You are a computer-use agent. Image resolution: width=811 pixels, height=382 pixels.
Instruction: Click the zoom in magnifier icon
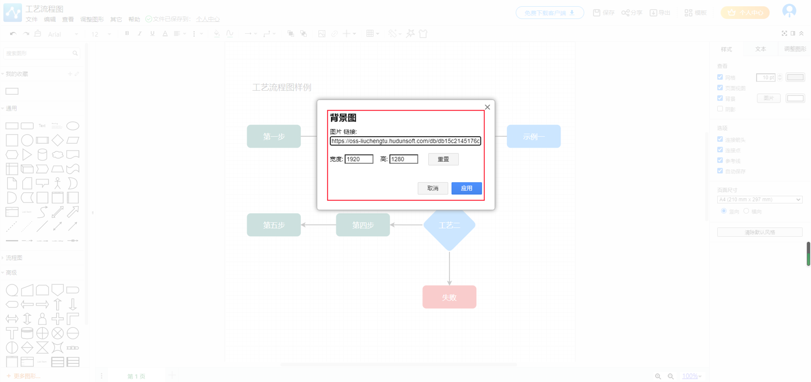[x=658, y=376]
